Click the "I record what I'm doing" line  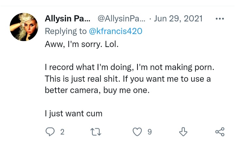pos(130,67)
